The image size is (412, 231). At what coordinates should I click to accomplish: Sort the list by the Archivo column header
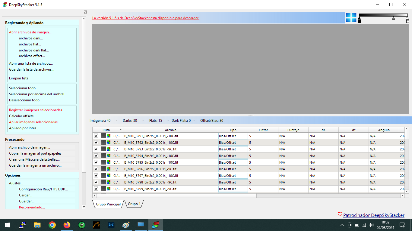[170, 130]
